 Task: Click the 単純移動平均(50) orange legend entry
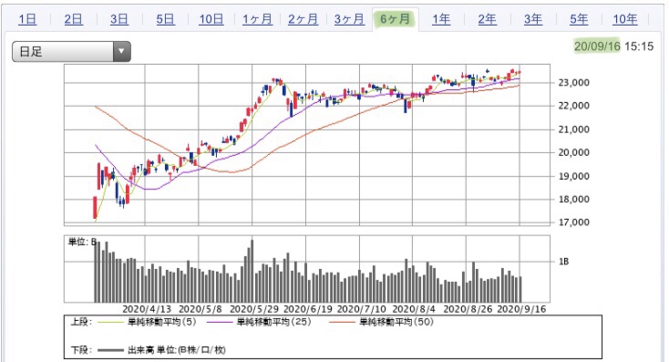[381, 322]
